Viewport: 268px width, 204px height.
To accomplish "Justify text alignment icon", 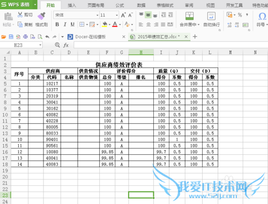I will (x=163, y=25).
